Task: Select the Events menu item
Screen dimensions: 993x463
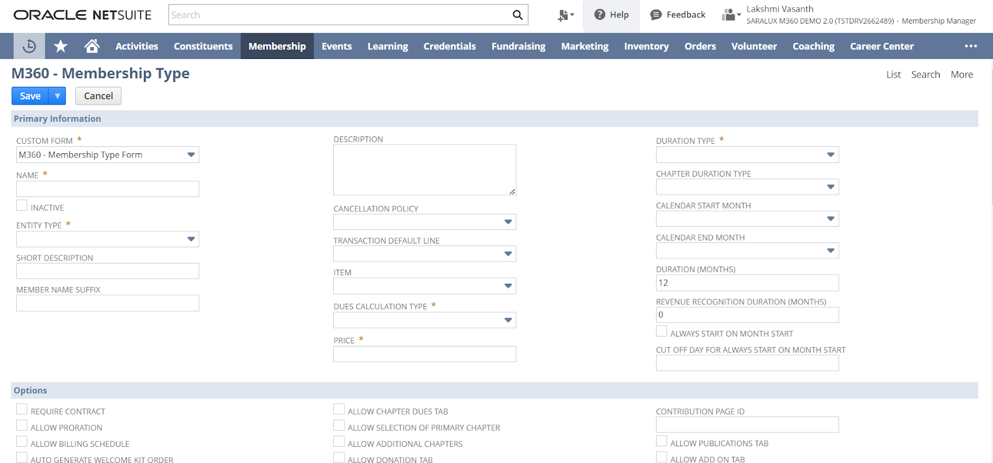Action: pyautogui.click(x=336, y=46)
